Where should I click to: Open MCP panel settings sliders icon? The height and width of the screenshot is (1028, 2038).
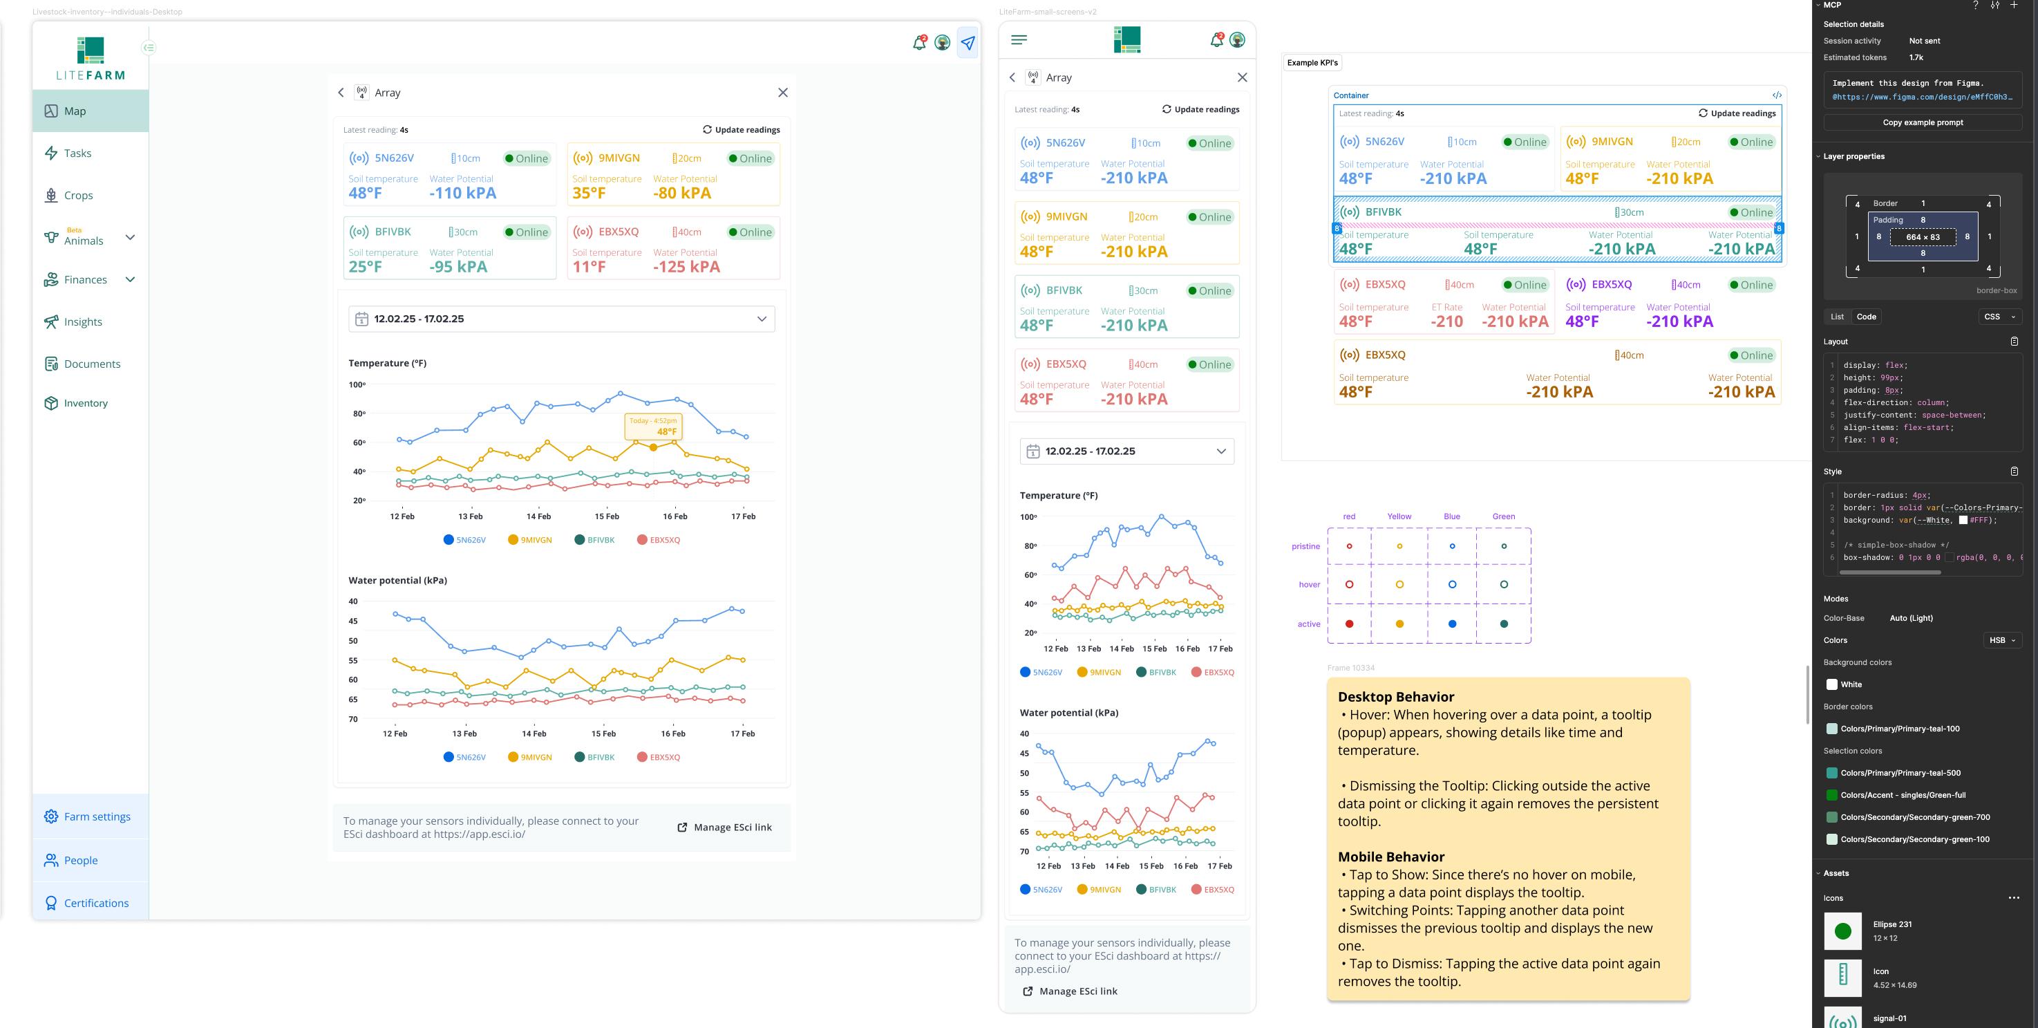tap(1995, 5)
